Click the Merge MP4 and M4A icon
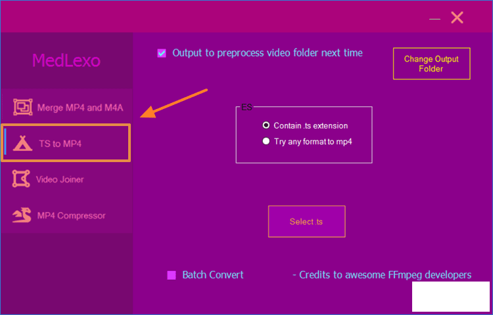This screenshot has width=493, height=315. (x=22, y=108)
